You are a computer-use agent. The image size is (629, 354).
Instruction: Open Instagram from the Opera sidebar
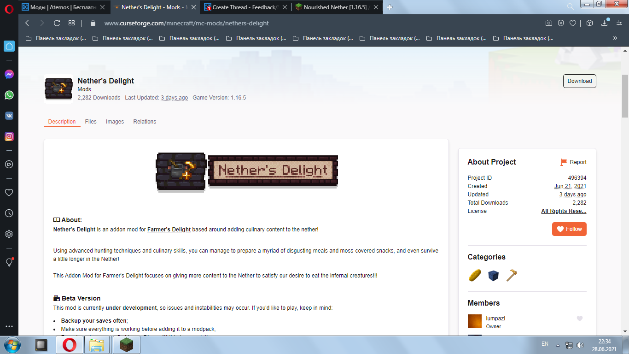[x=9, y=136]
